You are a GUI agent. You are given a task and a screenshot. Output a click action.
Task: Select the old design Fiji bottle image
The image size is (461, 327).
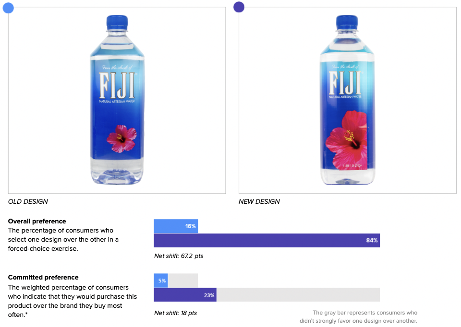(117, 100)
